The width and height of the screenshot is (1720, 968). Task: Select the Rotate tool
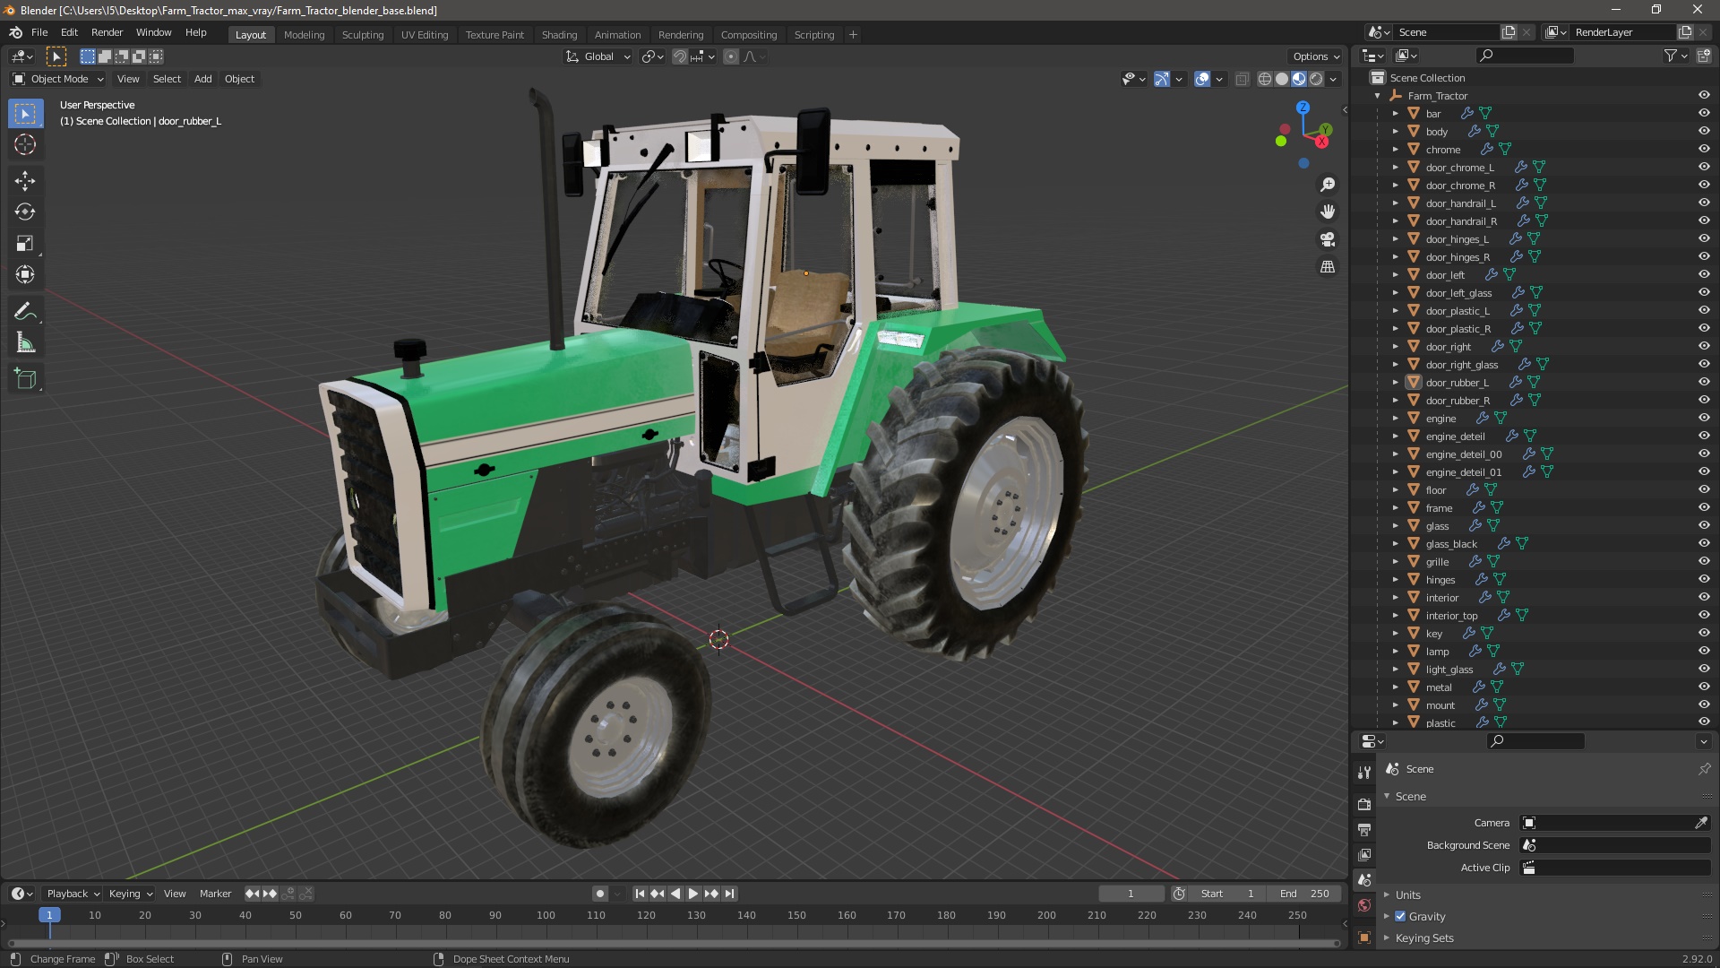click(x=25, y=212)
